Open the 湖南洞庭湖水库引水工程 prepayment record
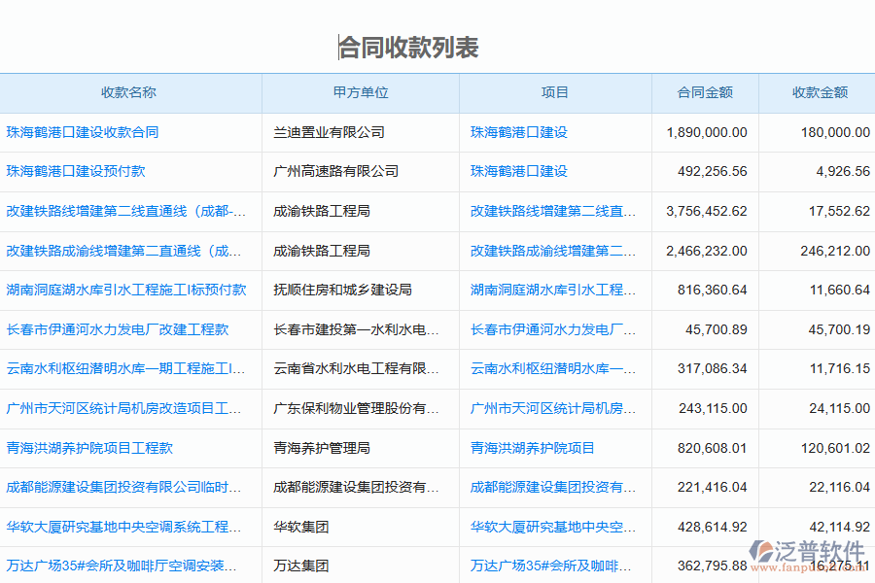Image resolution: width=875 pixels, height=583 pixels. pyautogui.click(x=126, y=290)
